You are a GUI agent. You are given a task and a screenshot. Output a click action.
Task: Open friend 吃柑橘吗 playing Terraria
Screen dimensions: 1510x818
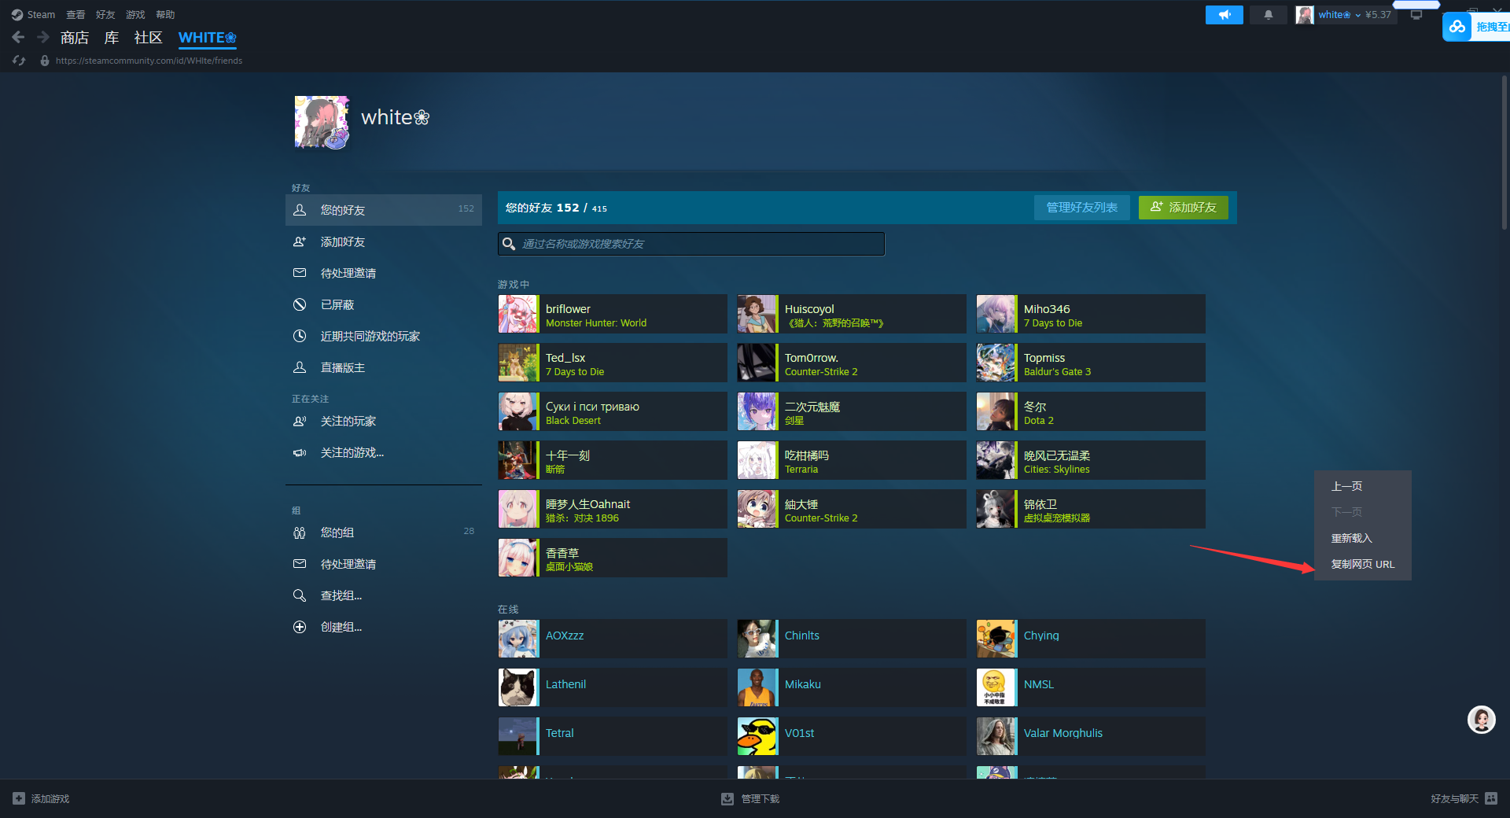pyautogui.click(x=852, y=460)
